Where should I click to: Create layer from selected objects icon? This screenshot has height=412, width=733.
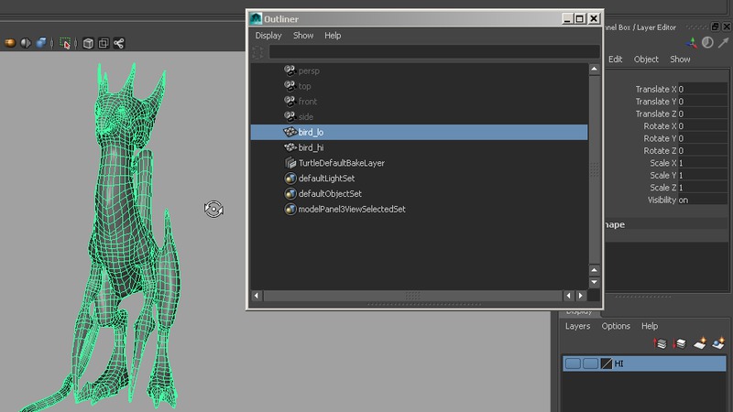(720, 343)
